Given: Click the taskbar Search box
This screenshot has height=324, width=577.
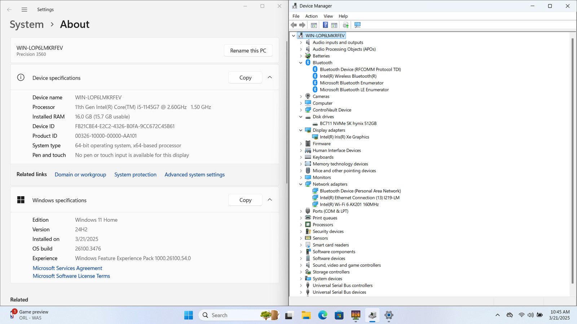Looking at the screenshot, I should click(238, 315).
